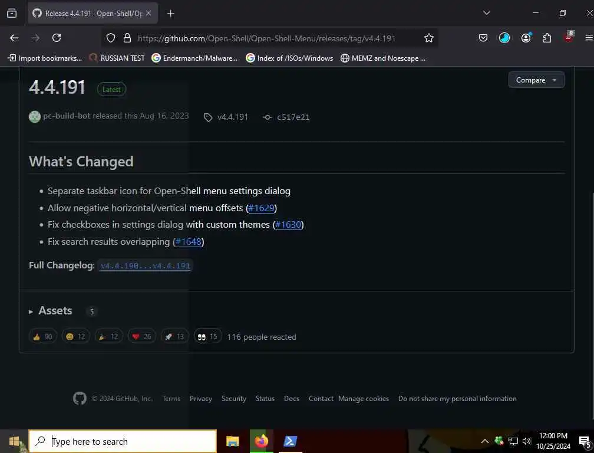
Task: Open the taskbar clock showing 12:00 PM
Action: click(553, 441)
